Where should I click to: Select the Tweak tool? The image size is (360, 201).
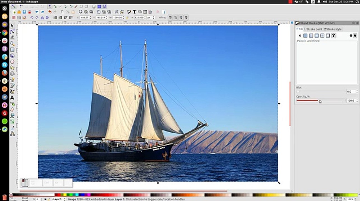(12, 38)
